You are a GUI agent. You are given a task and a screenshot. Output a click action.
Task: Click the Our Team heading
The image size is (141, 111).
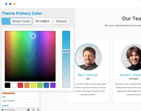coord(132,19)
